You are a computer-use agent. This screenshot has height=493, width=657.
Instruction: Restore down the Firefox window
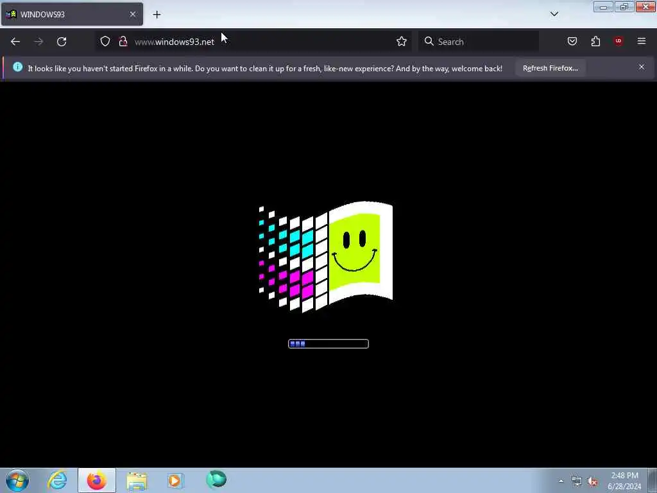pos(624,7)
